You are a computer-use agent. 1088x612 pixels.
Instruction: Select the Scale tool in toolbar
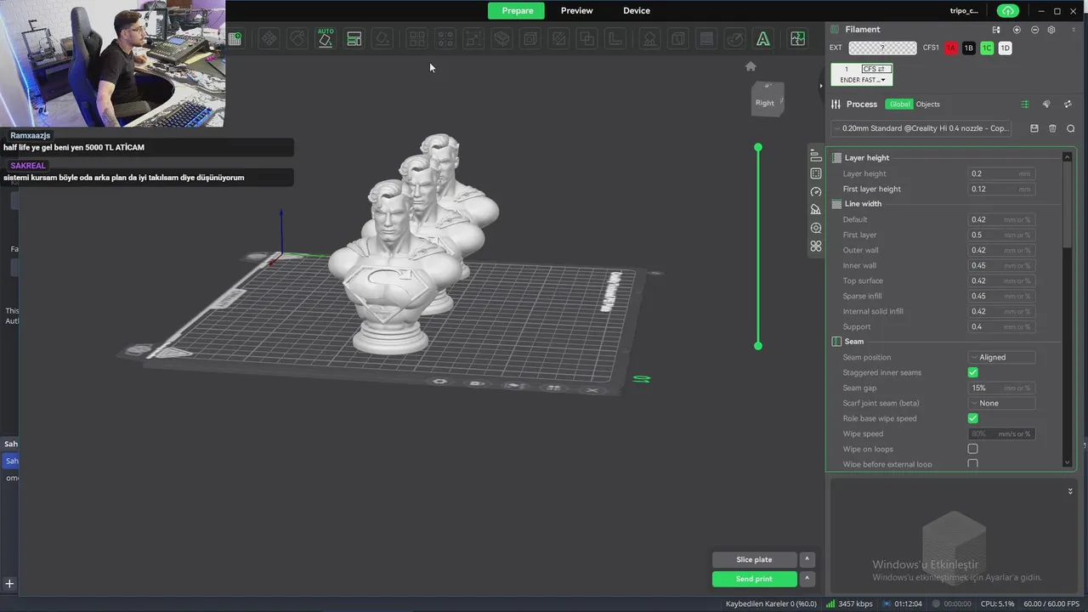tap(473, 39)
